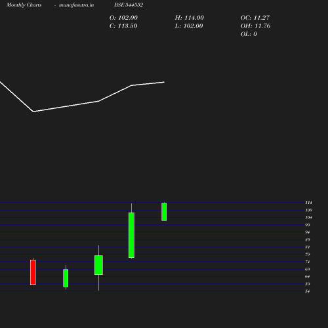Click the close value 'C: 113.50'
The height and width of the screenshot is (328, 328).
(123, 26)
